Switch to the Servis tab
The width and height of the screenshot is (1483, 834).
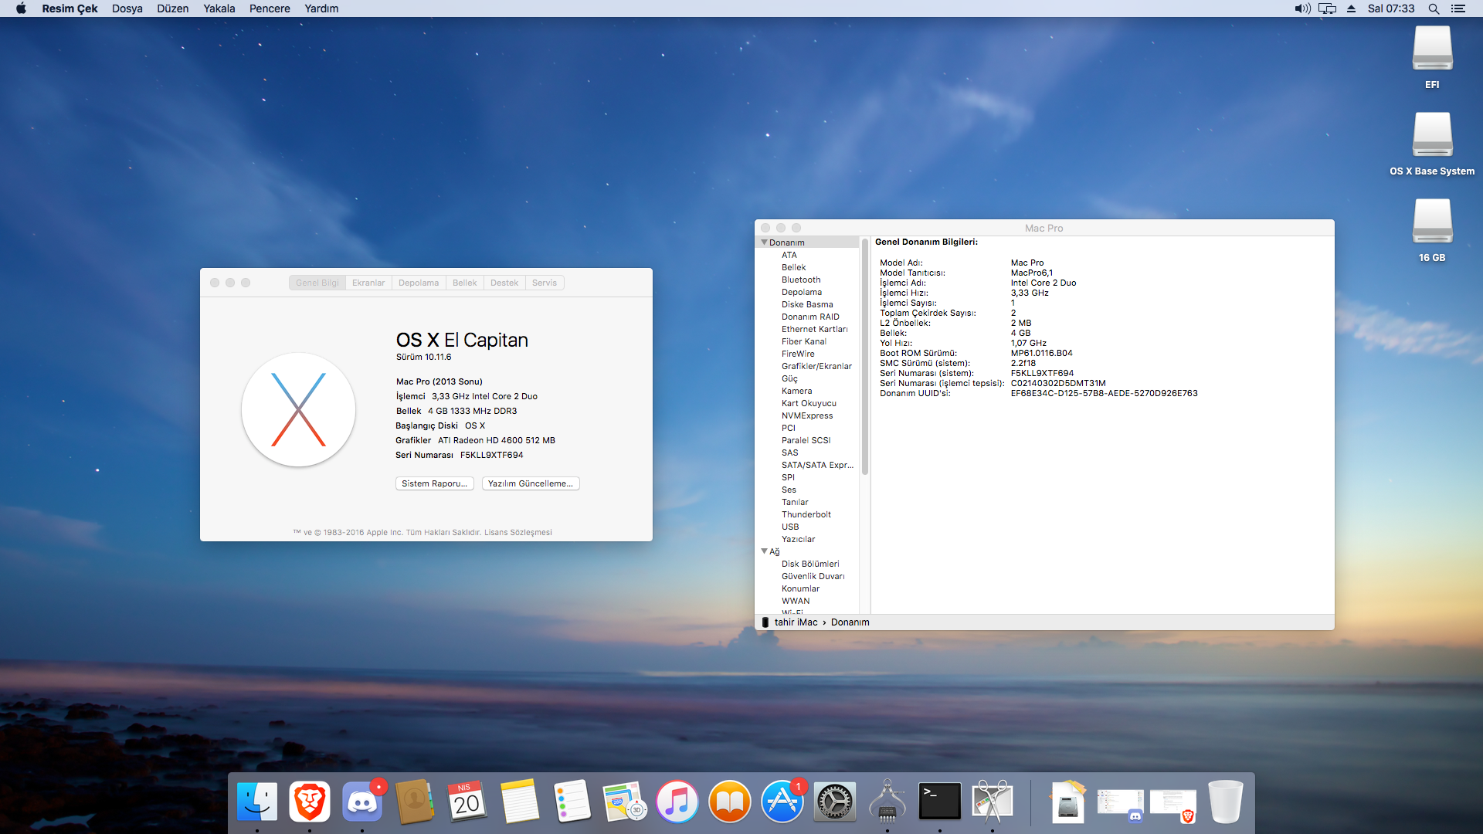point(545,283)
